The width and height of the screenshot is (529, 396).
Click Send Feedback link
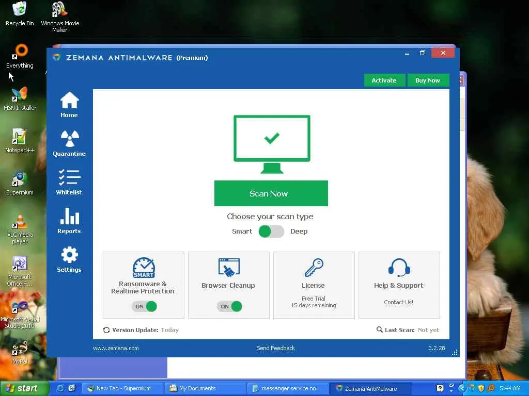276,348
